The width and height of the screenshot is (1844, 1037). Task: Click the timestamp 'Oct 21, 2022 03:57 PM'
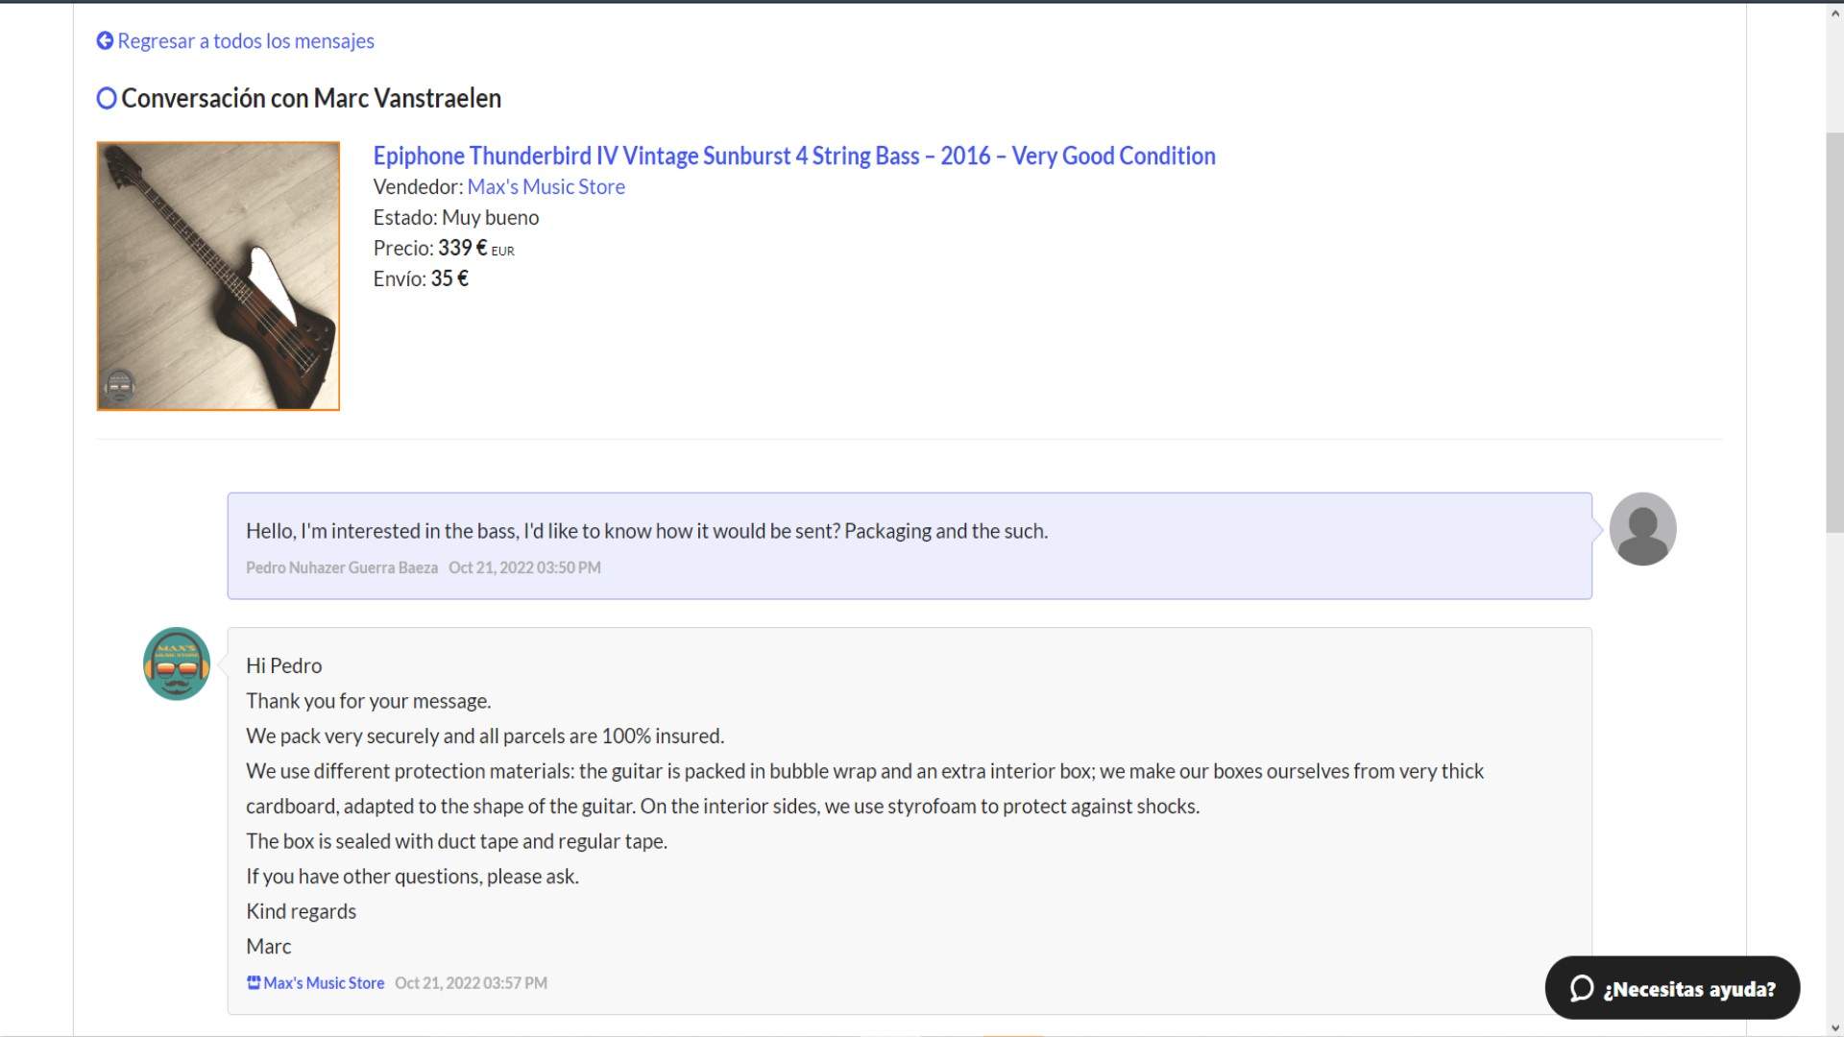pos(471,983)
